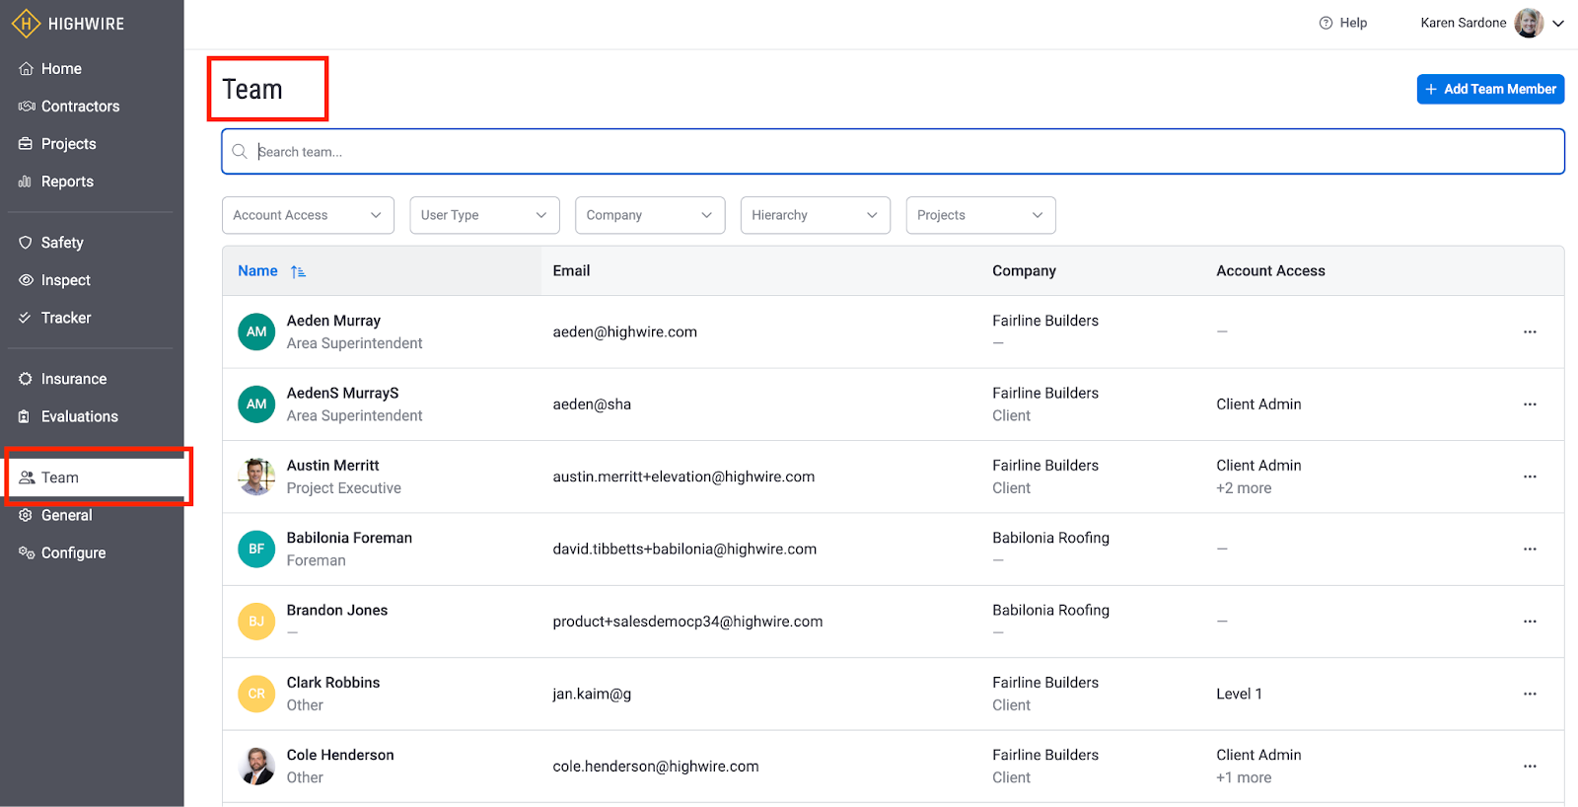The image size is (1578, 807).
Task: Click the Home house icon
Action: click(26, 69)
